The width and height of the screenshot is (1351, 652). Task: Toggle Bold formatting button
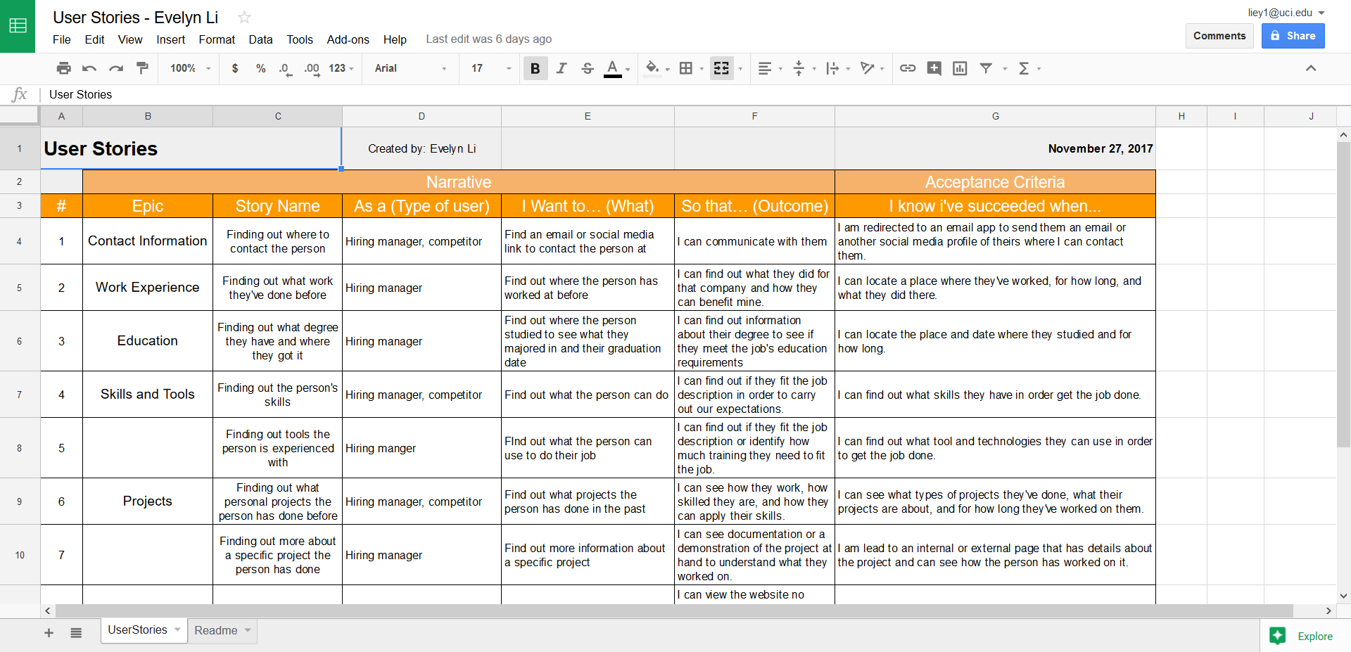535,68
